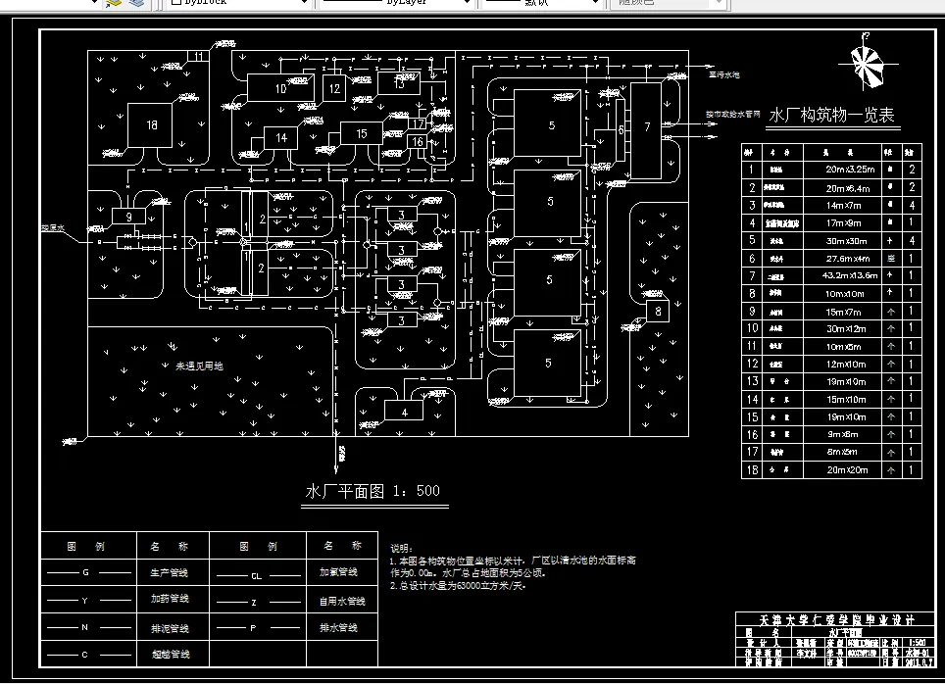
Task: Select the legend entry 排水管线
Action: 339,627
